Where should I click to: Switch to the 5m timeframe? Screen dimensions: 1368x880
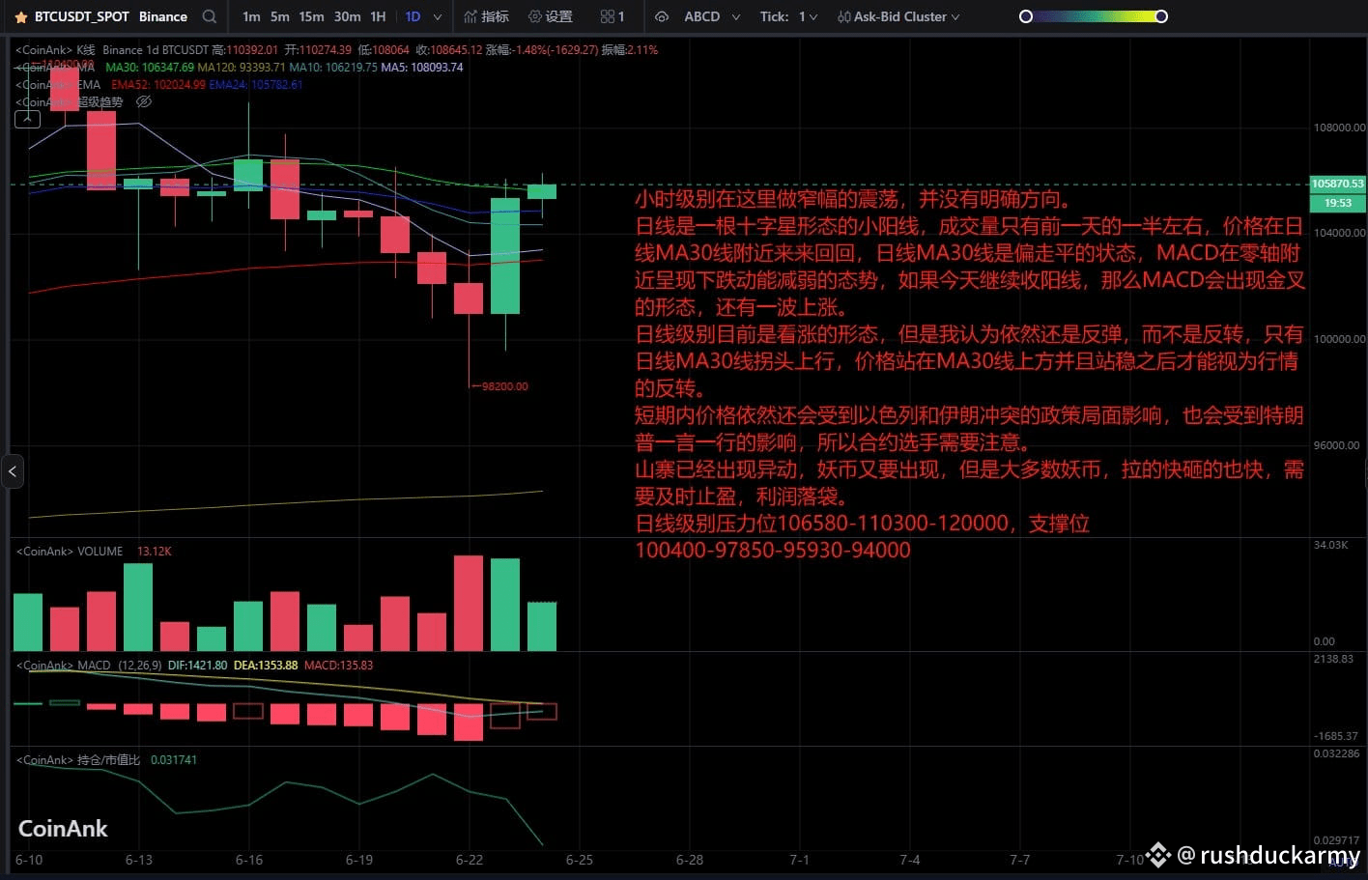[279, 16]
